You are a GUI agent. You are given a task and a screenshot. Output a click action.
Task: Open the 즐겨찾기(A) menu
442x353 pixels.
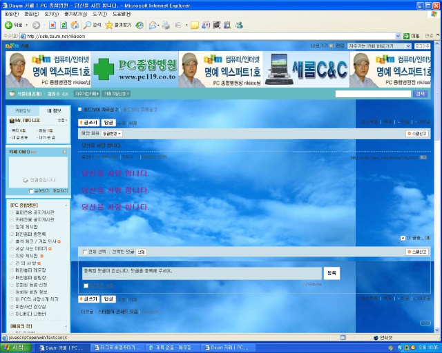tap(75, 14)
